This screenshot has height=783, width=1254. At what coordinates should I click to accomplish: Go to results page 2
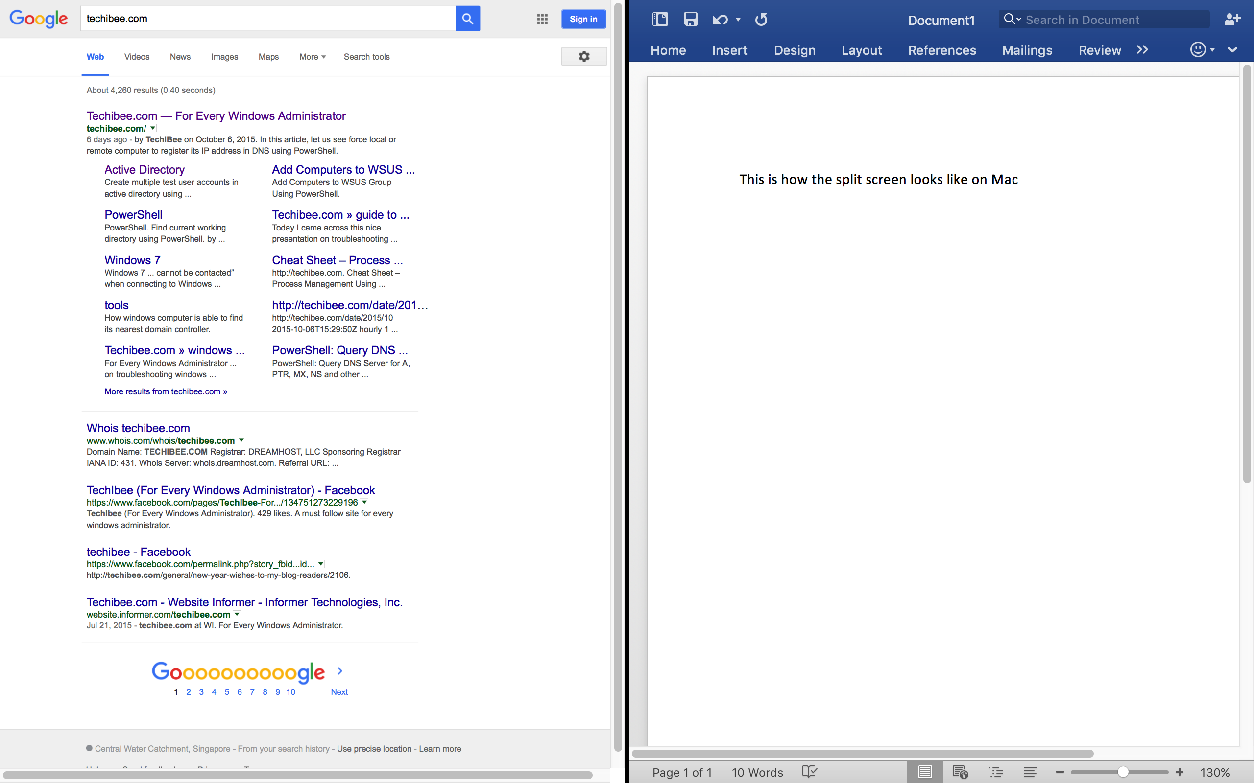tap(189, 692)
